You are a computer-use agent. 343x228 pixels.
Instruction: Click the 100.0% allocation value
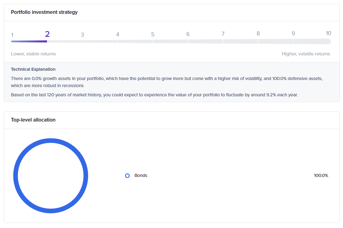pos(321,175)
